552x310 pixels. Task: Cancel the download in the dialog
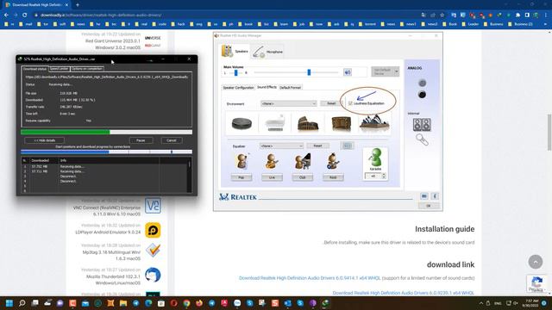pos(172,140)
